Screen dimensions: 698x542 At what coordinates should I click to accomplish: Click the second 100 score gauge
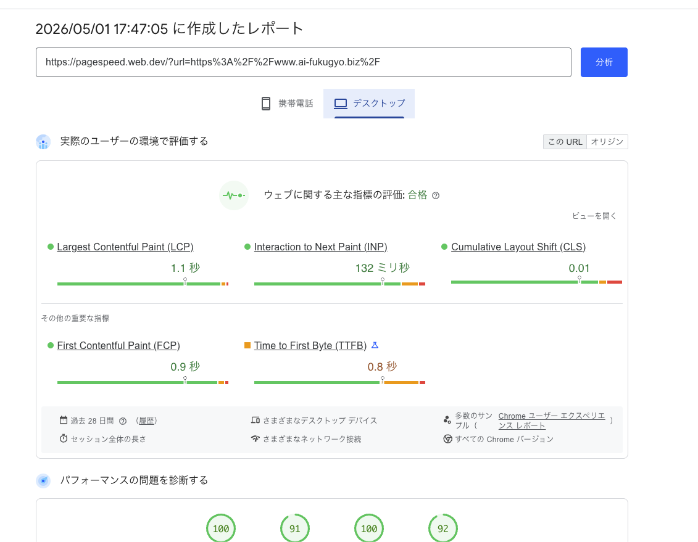[x=368, y=528]
